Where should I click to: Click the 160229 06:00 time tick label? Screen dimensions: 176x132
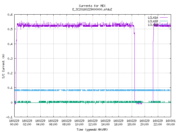pos(53,123)
